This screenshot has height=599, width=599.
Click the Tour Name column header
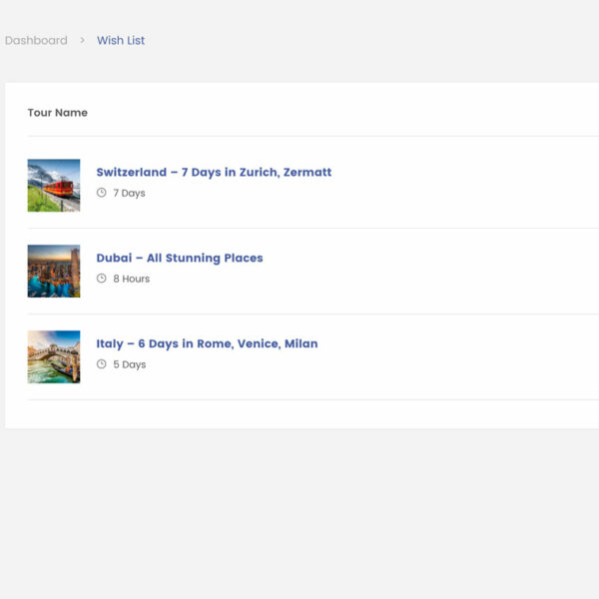point(58,113)
